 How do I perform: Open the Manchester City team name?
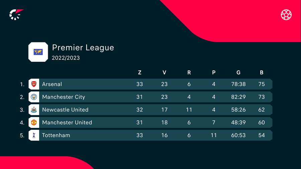(64, 97)
